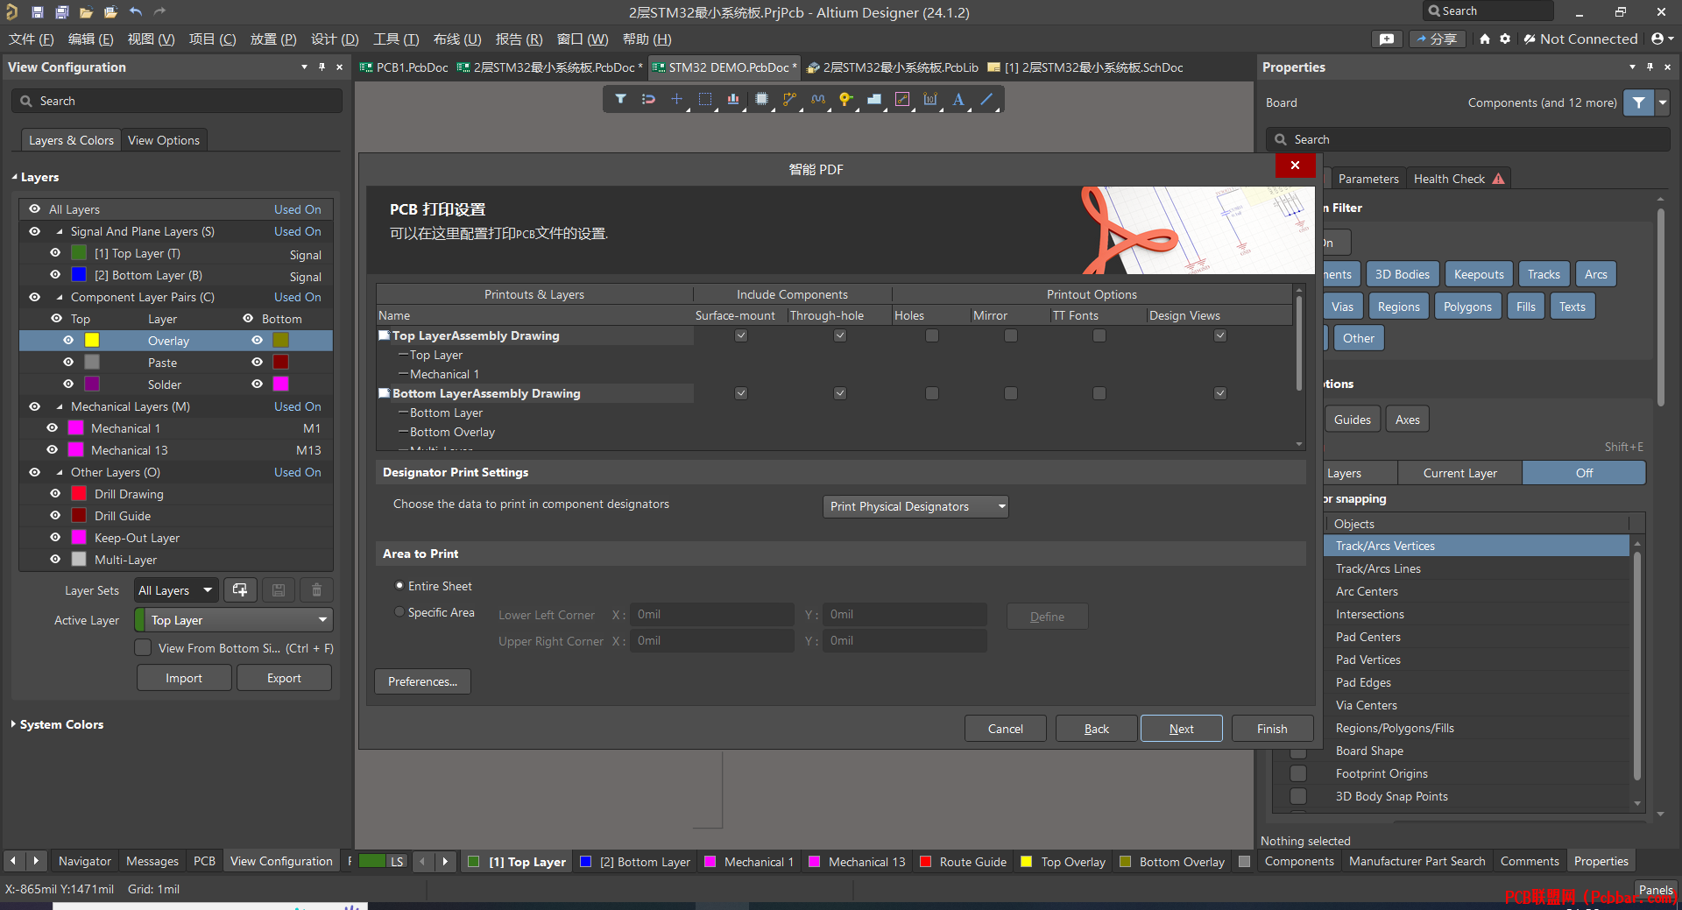Screen dimensions: 1682x910
Task: Click the Save icon in the title bar
Action: [x=37, y=12]
